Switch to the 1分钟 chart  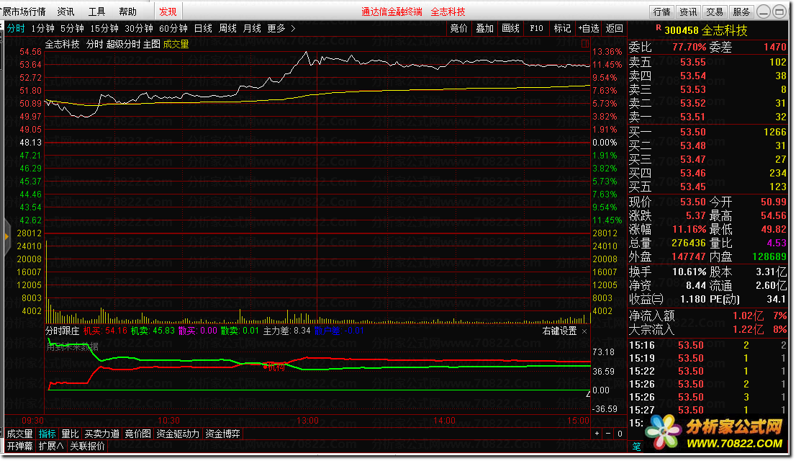point(42,29)
